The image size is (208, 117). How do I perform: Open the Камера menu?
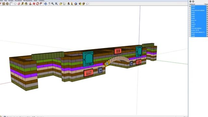11,1
